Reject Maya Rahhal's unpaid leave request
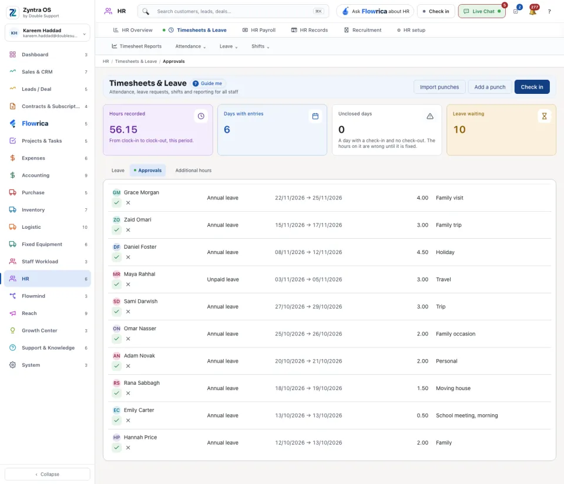This screenshot has width=564, height=484. [x=128, y=285]
